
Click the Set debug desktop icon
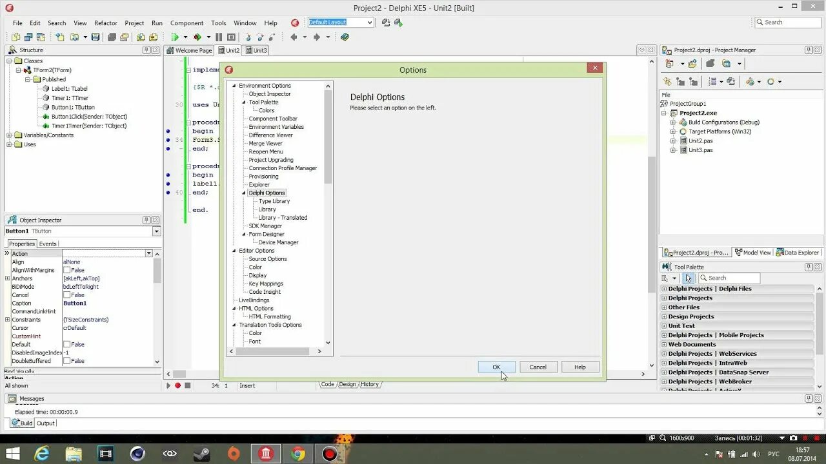pyautogui.click(x=398, y=23)
